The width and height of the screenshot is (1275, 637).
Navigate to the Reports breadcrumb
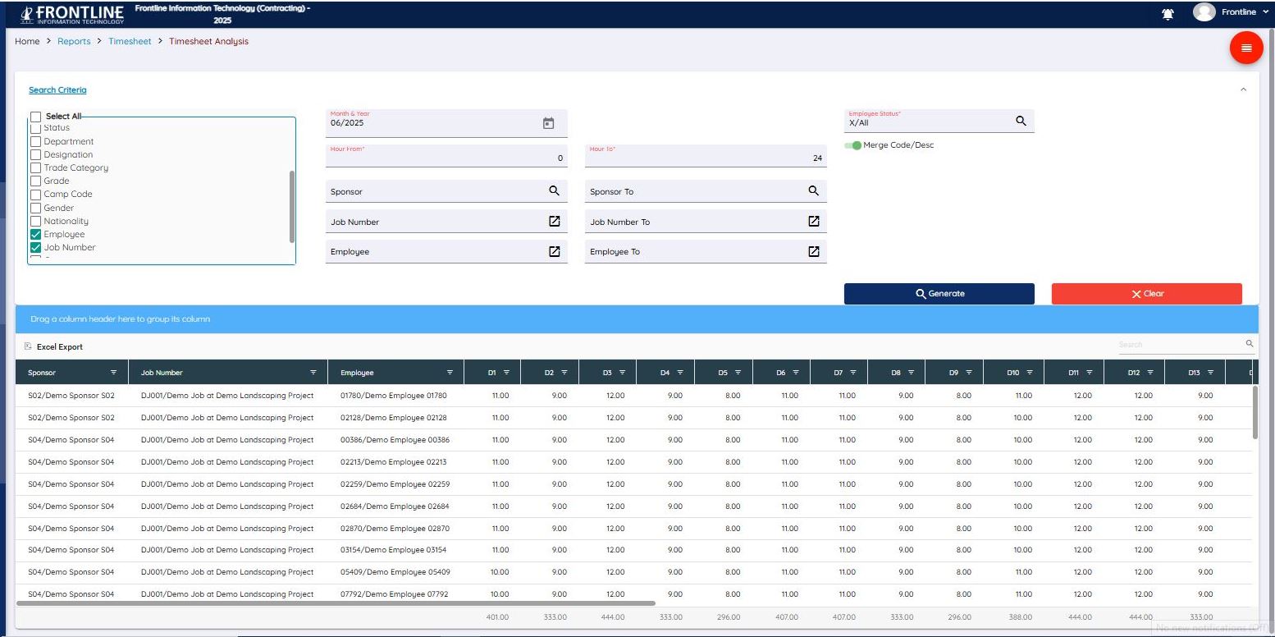pyautogui.click(x=74, y=41)
